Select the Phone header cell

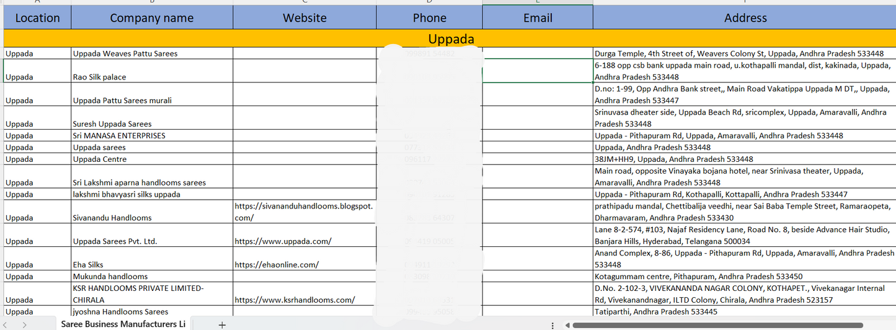tap(430, 18)
